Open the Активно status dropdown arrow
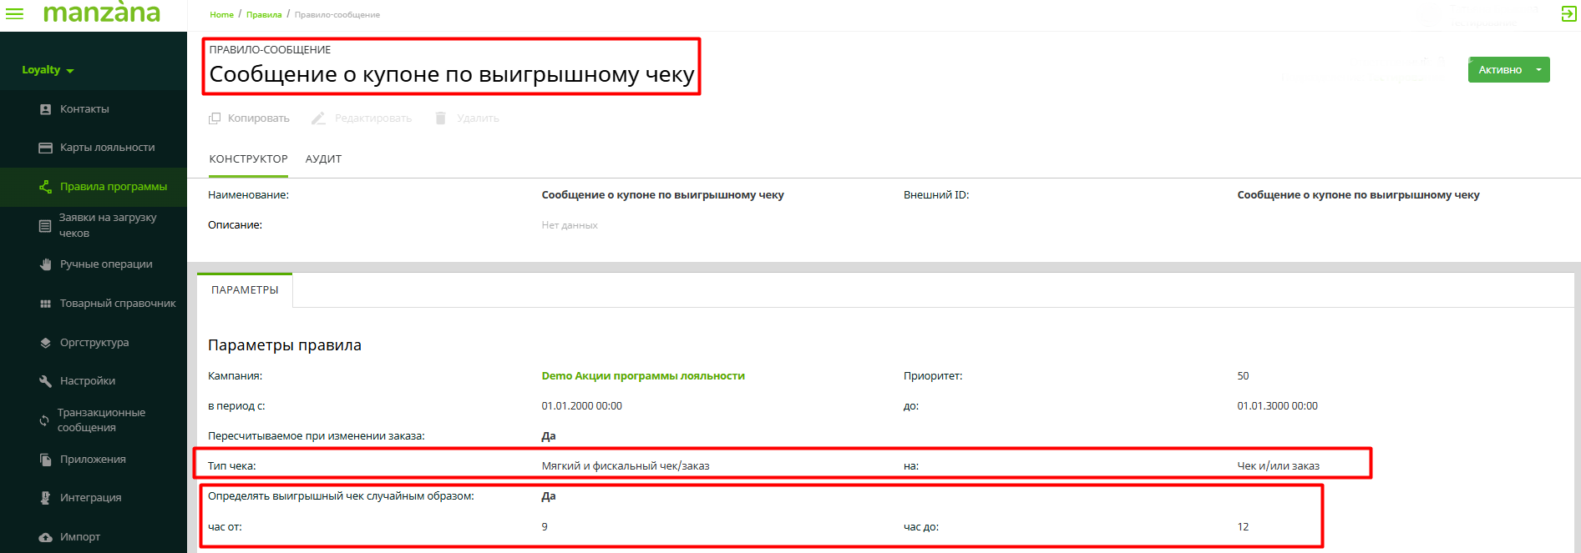The image size is (1581, 553). tap(1538, 70)
